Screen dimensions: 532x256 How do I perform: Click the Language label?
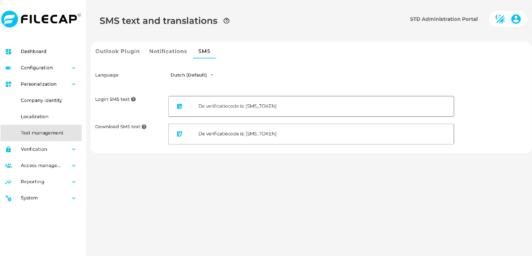[x=107, y=75]
